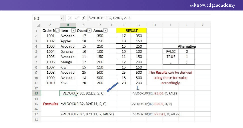The height and width of the screenshot is (128, 243).
Task: Click the yellow RESULT header cell
Action: (131, 30)
